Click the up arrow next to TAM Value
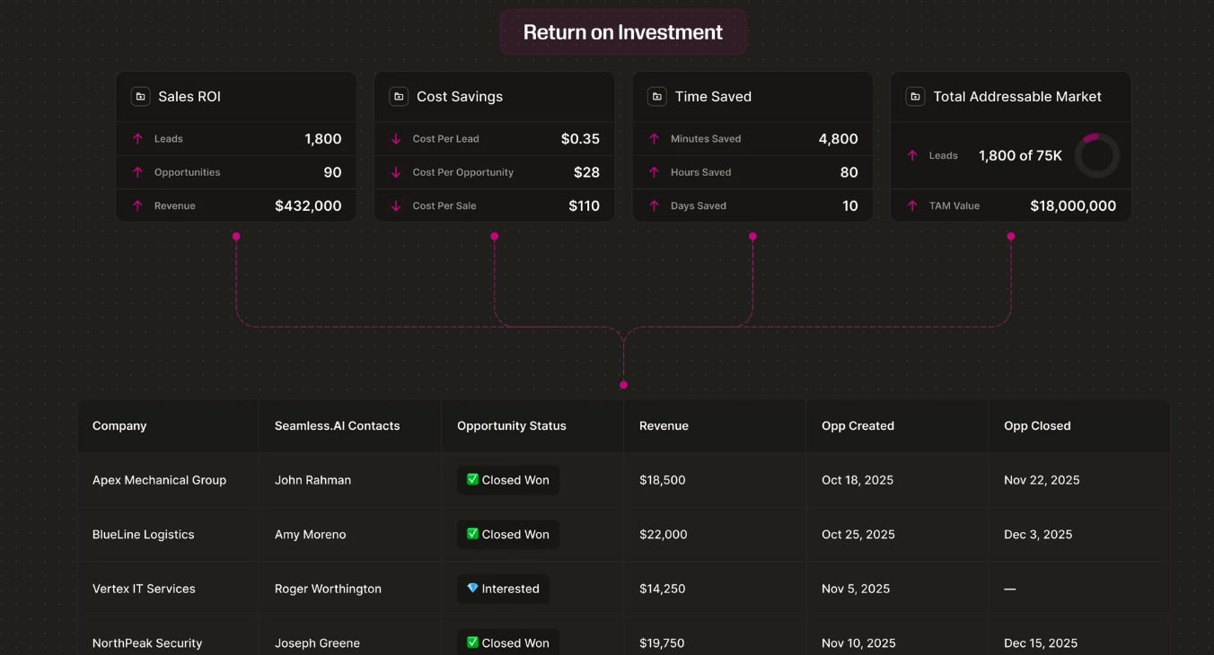Viewport: 1214px width, 655px height. coord(912,205)
